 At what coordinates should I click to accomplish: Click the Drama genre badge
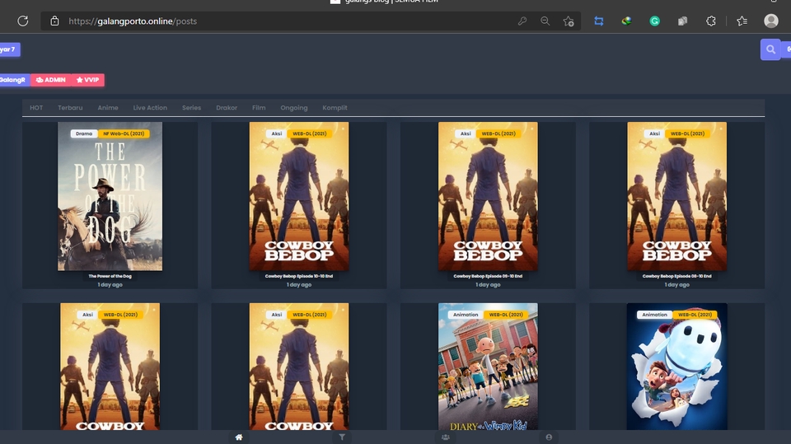click(x=84, y=133)
